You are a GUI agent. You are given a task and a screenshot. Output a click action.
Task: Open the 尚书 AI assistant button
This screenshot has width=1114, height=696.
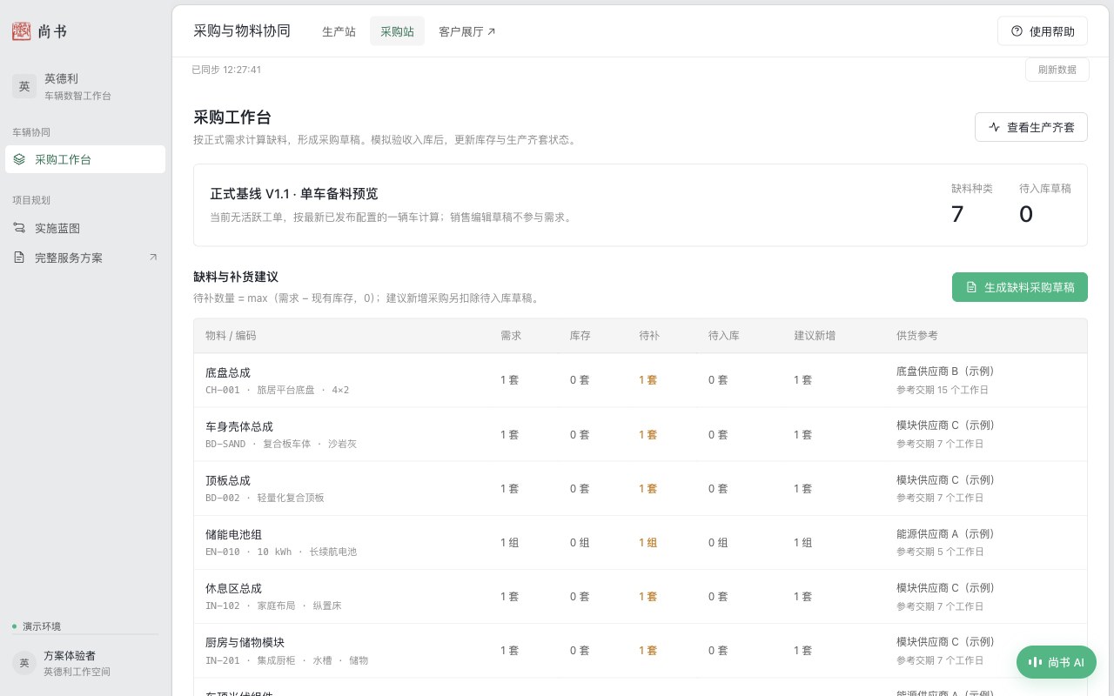coord(1057,662)
